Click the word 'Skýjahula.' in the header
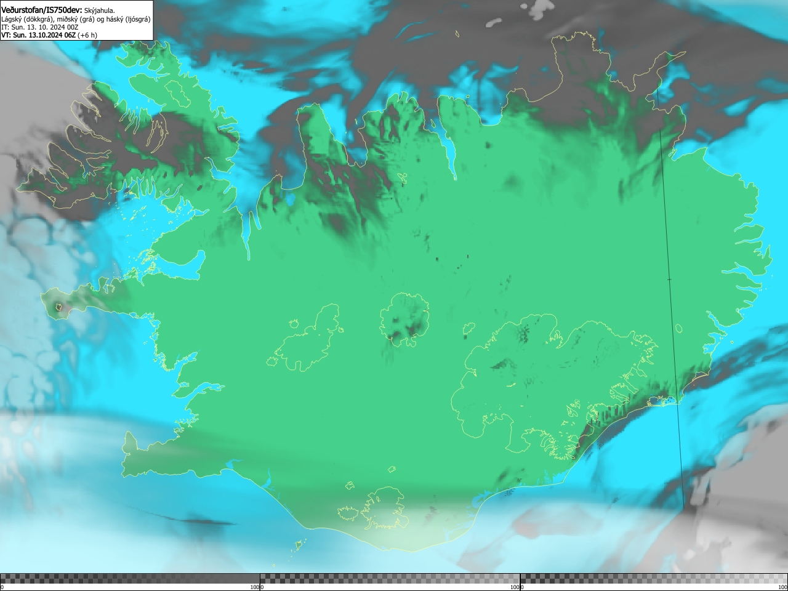This screenshot has height=591, width=788. click(99, 10)
